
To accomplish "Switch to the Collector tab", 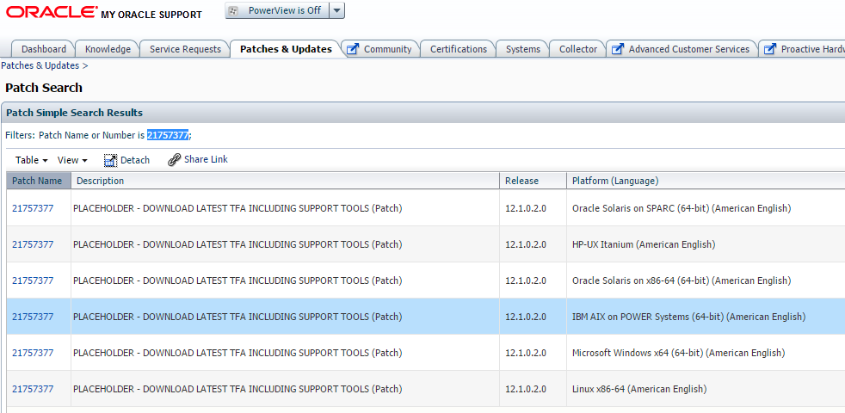I will point(578,49).
